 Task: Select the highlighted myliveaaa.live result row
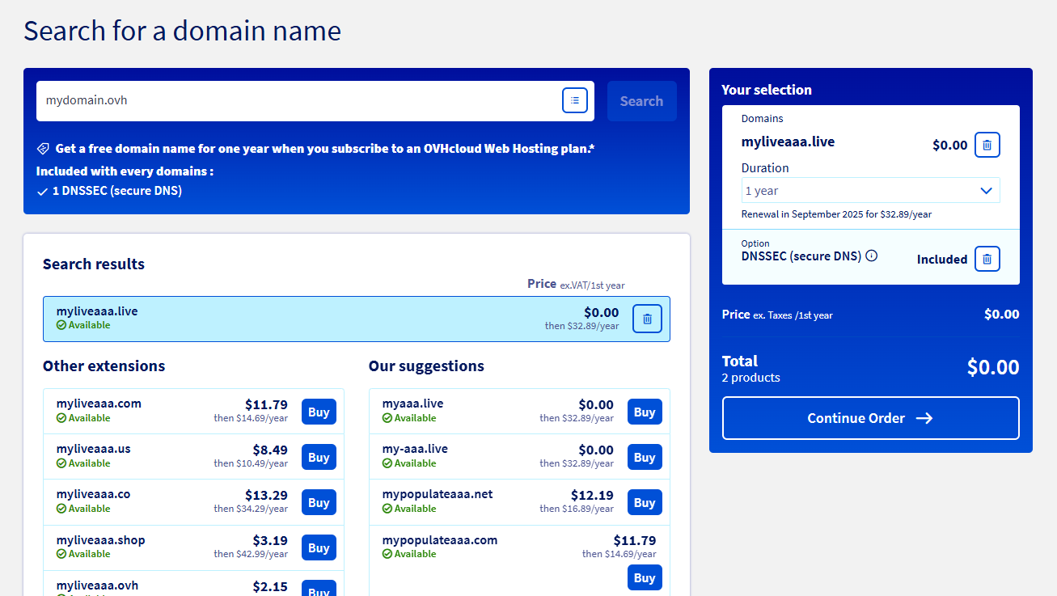click(x=323, y=319)
